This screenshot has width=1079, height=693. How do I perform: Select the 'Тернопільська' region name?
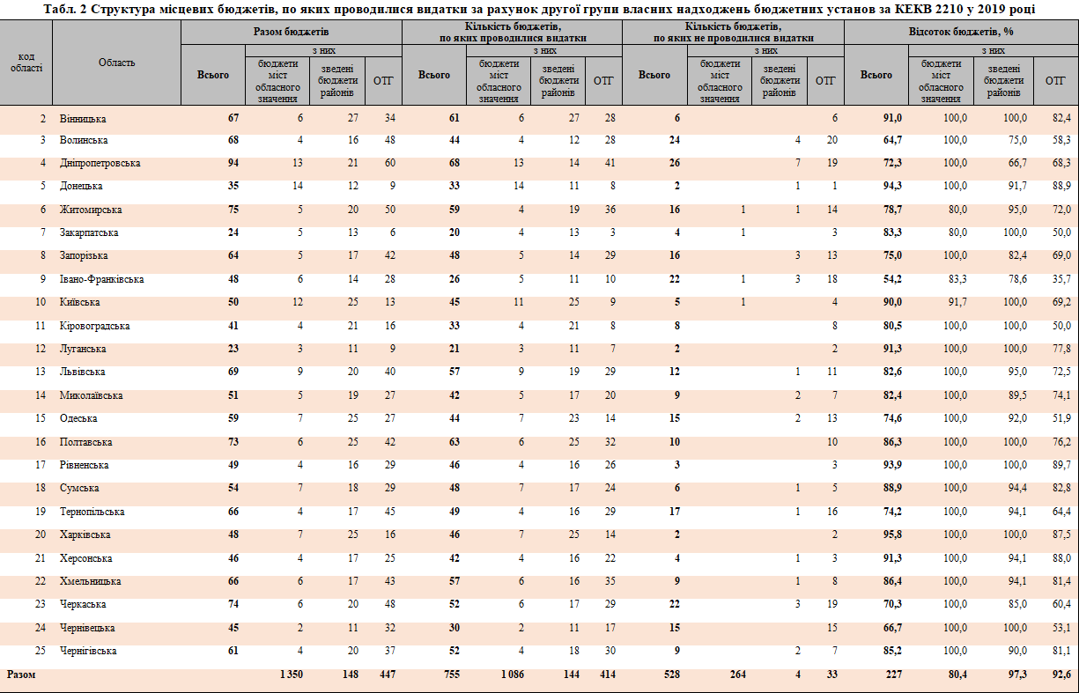coord(92,512)
